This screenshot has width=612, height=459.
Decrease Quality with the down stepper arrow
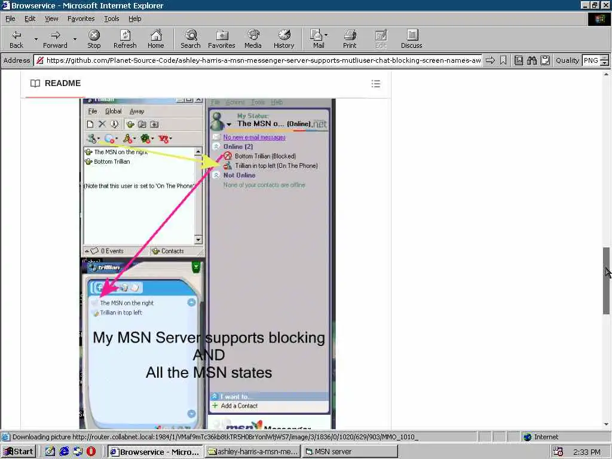pyautogui.click(x=605, y=63)
